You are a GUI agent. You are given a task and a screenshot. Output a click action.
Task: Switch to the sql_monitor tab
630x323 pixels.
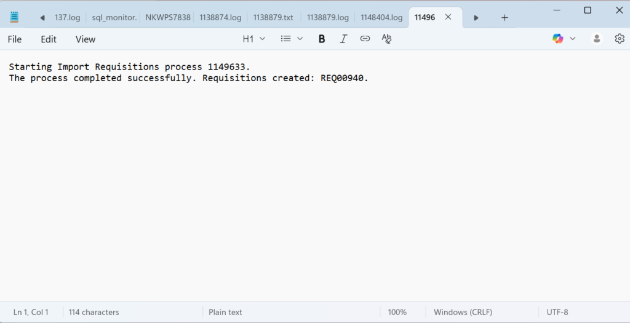(x=114, y=17)
